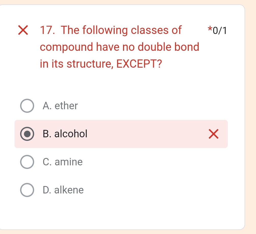Click the words 'double bond' in the question
The image size is (256, 234).
170,47
